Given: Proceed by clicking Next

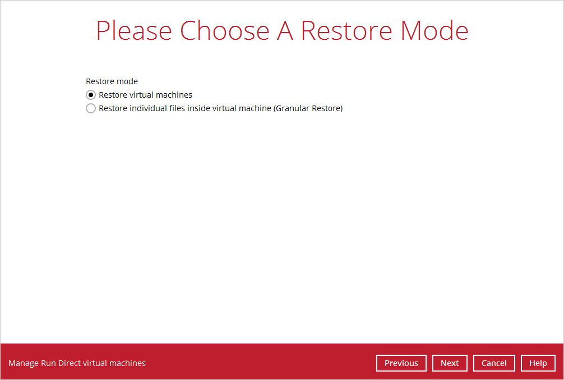Looking at the screenshot, I should 450,363.
